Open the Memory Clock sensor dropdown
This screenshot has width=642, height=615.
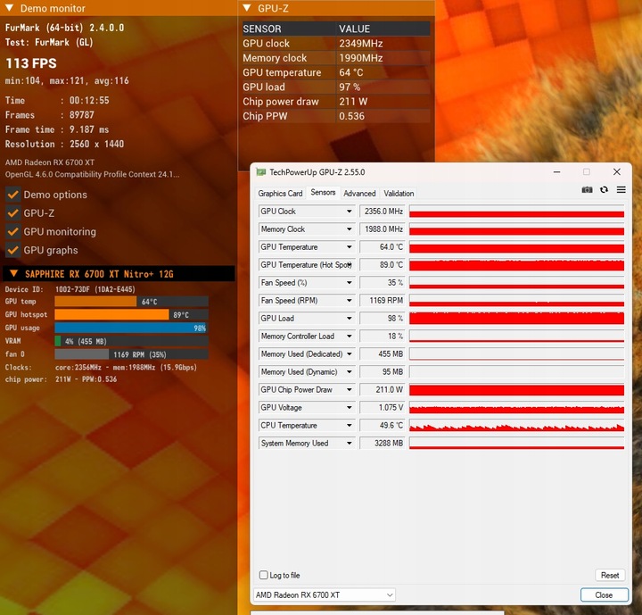349,229
